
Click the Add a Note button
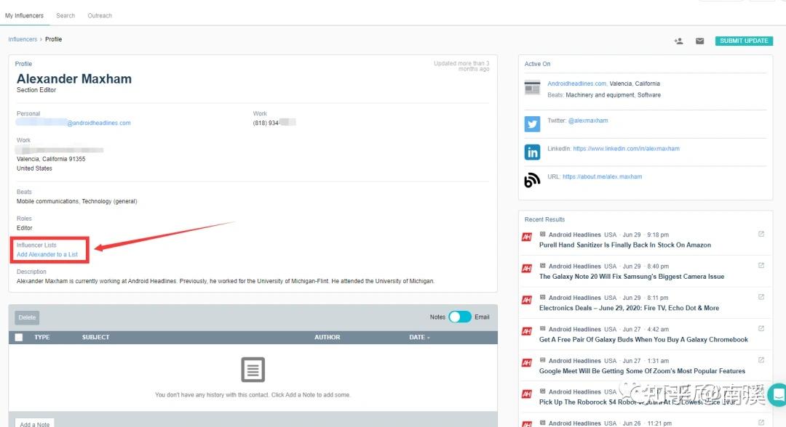[35, 423]
